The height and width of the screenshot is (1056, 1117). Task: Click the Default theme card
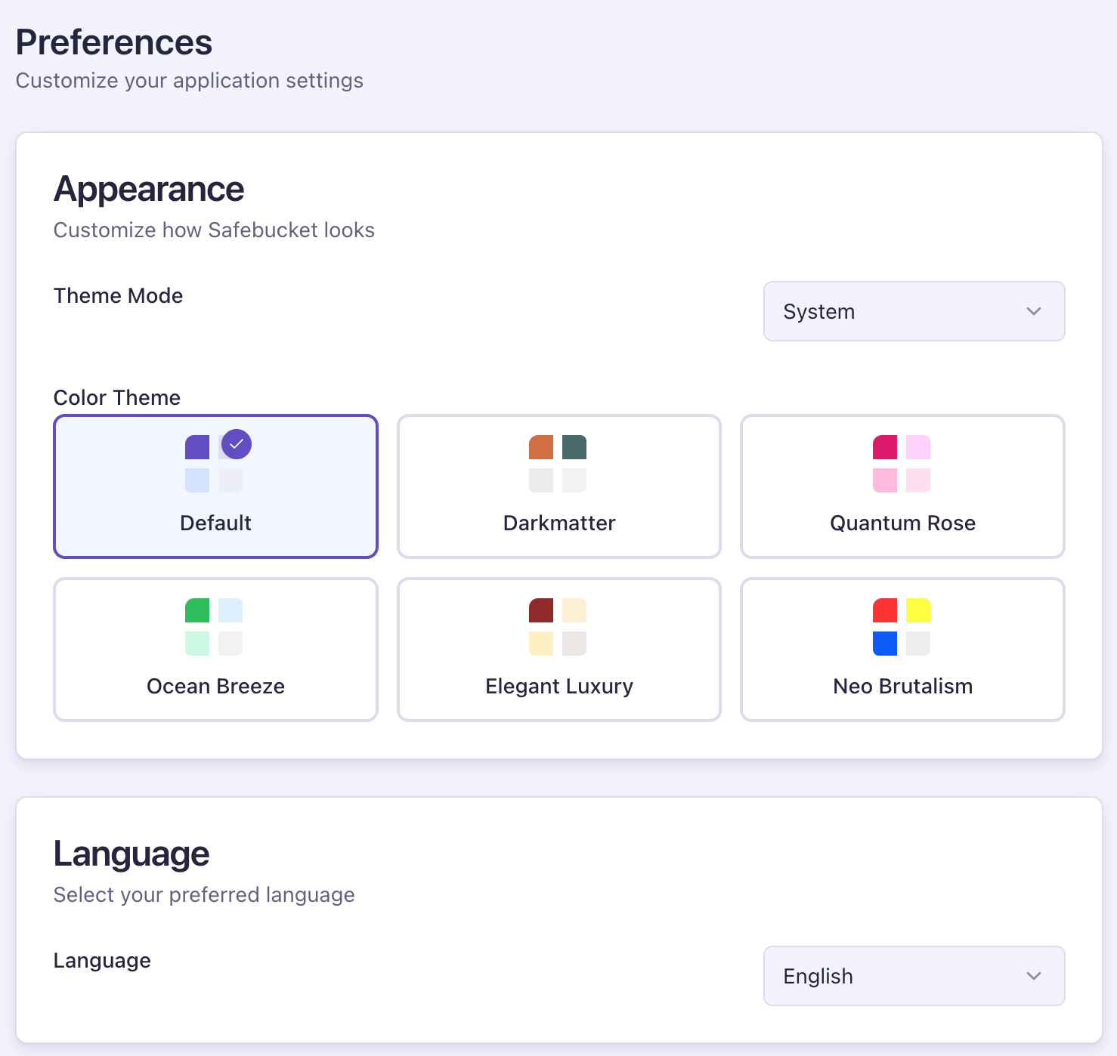pos(215,486)
